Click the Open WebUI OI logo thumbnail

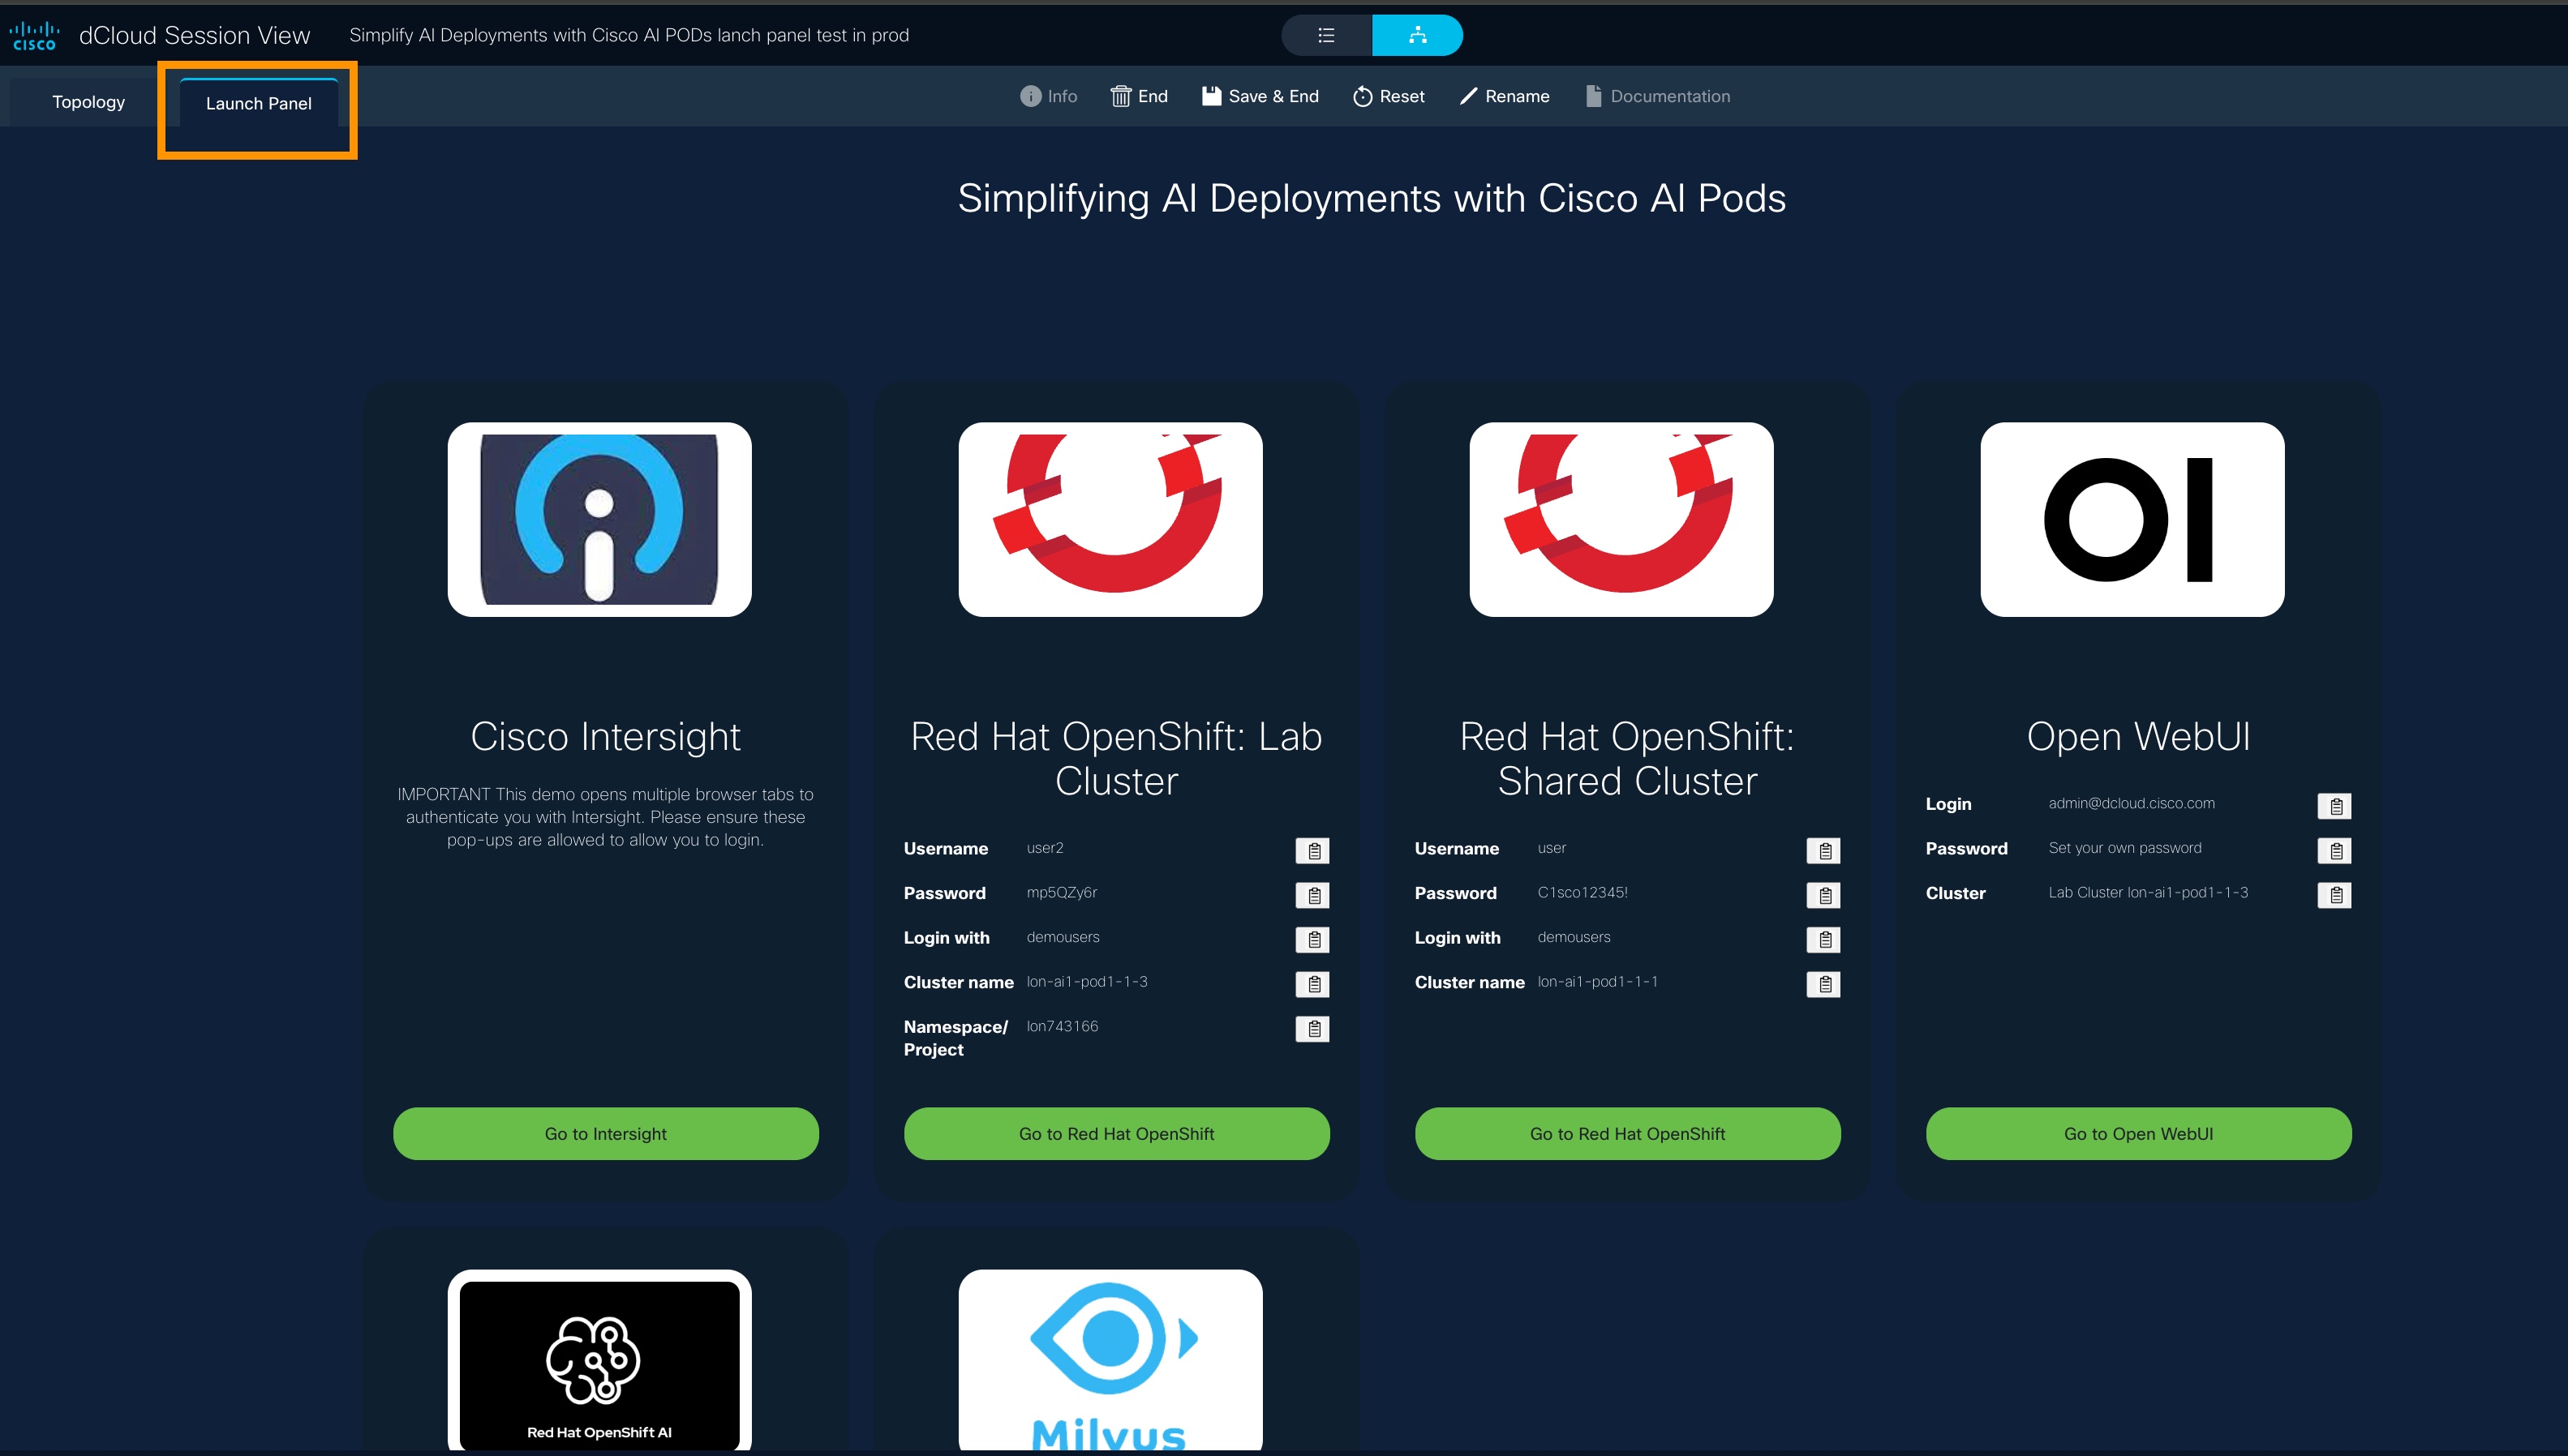click(x=2132, y=519)
